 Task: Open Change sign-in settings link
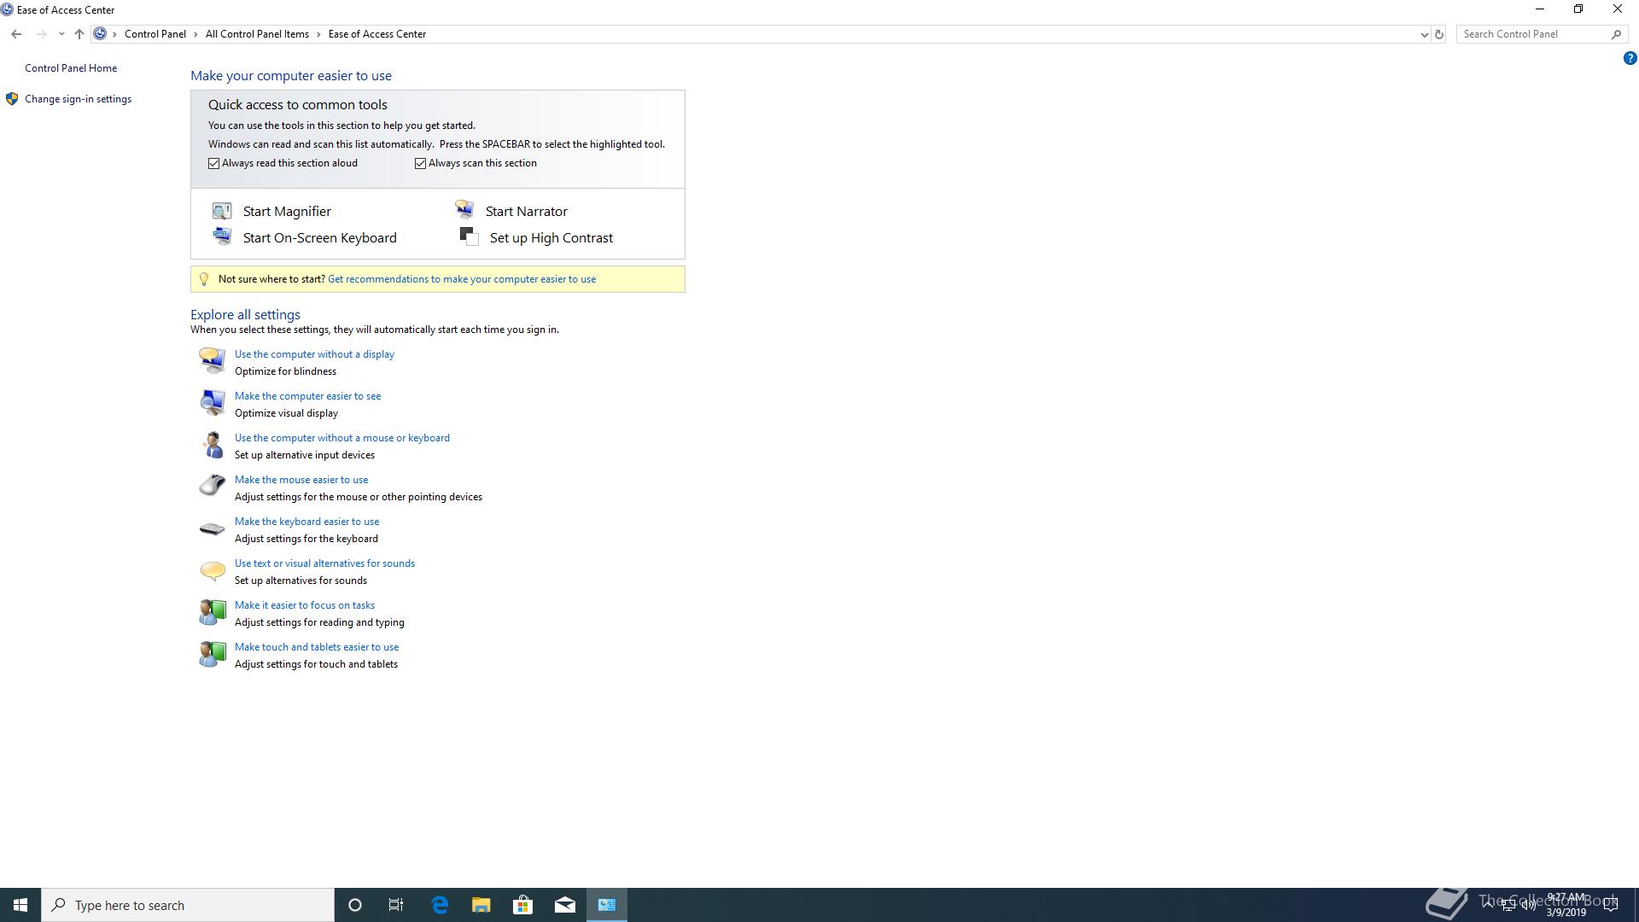point(78,99)
